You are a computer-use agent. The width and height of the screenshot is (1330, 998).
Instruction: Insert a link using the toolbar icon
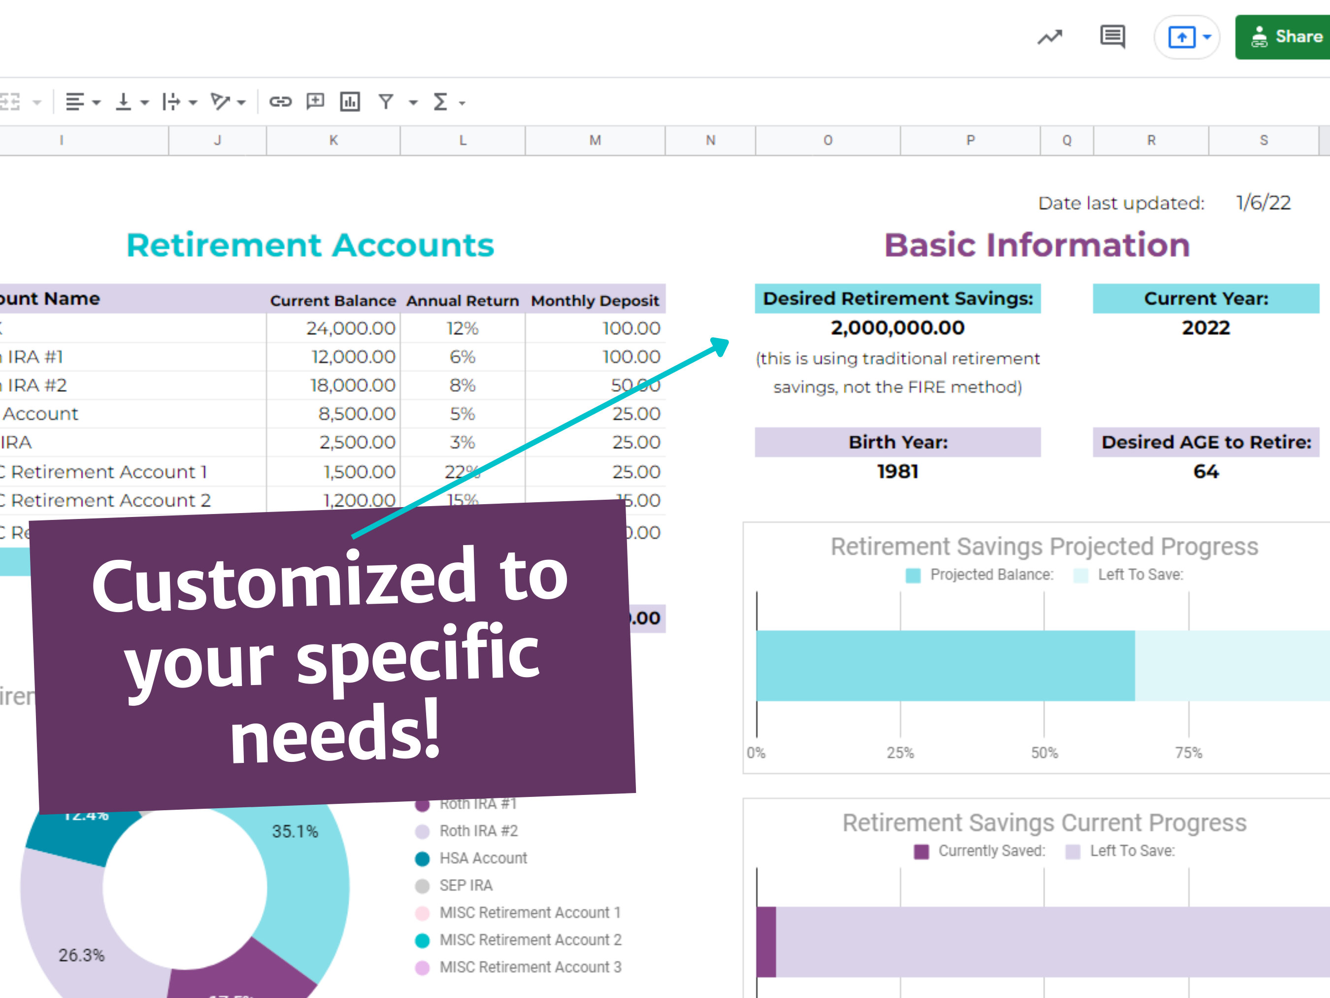click(282, 103)
